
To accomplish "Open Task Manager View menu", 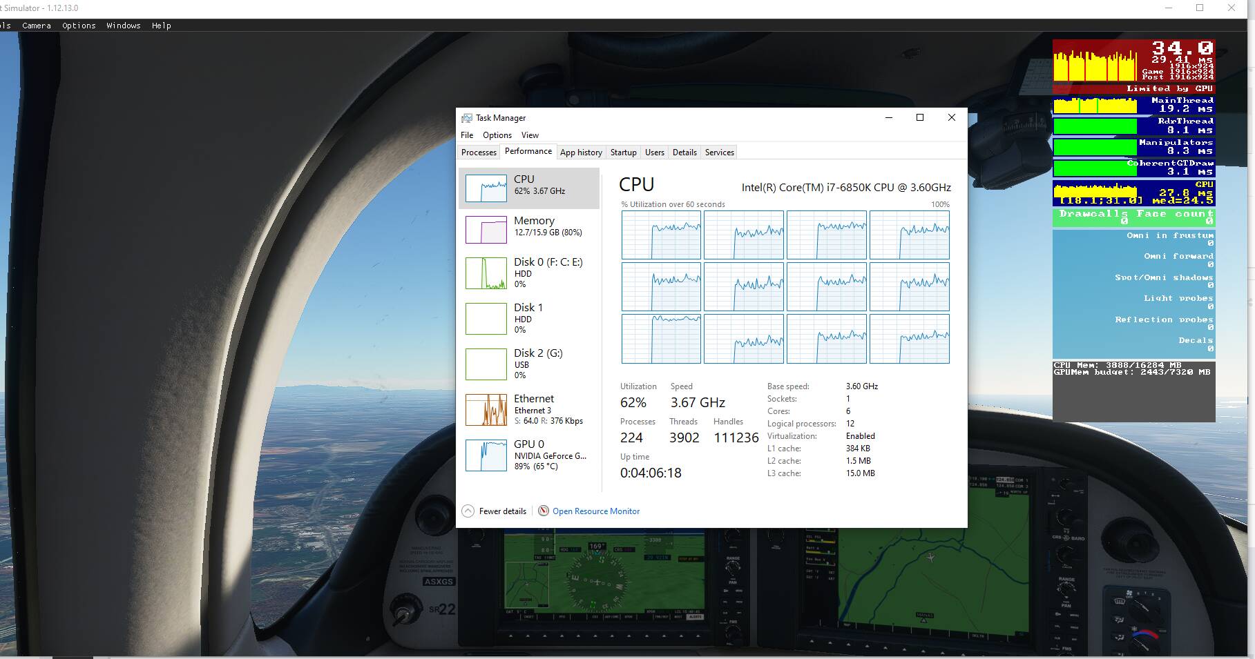I will [x=530, y=135].
